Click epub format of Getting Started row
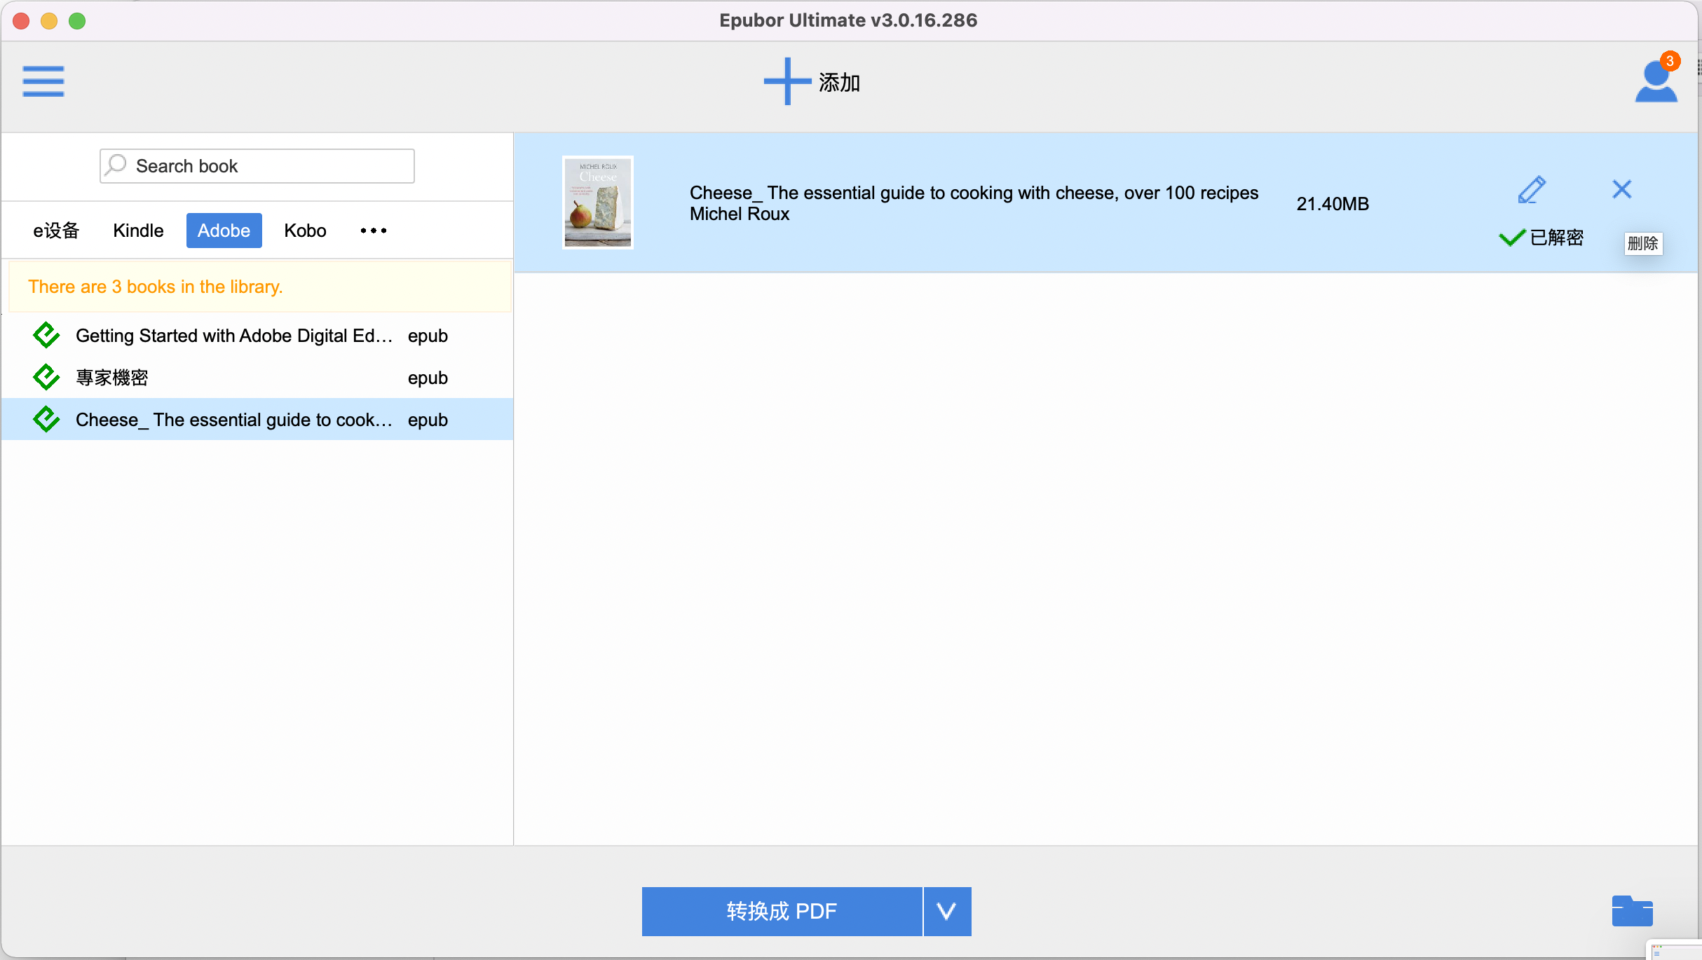This screenshot has height=960, width=1702. [x=428, y=336]
